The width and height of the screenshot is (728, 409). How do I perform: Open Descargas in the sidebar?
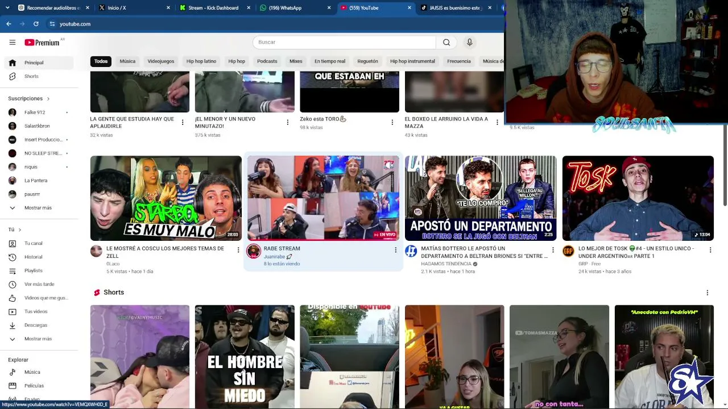[x=39, y=325]
